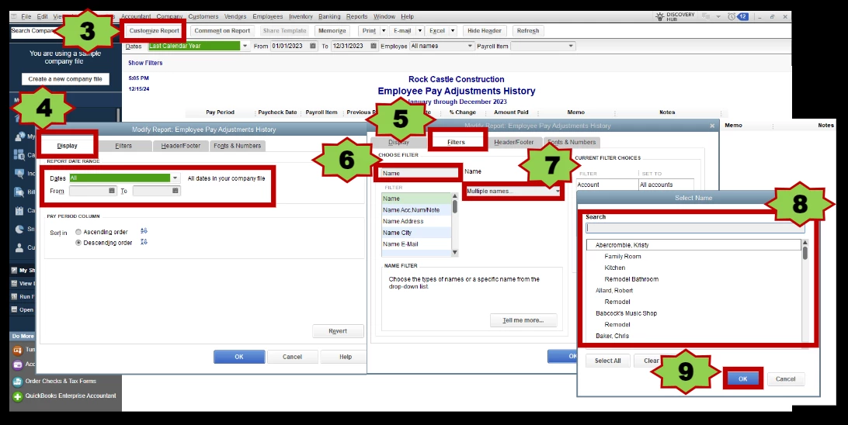Select the Display tab in left dialog
This screenshot has height=425, width=848.
[67, 146]
